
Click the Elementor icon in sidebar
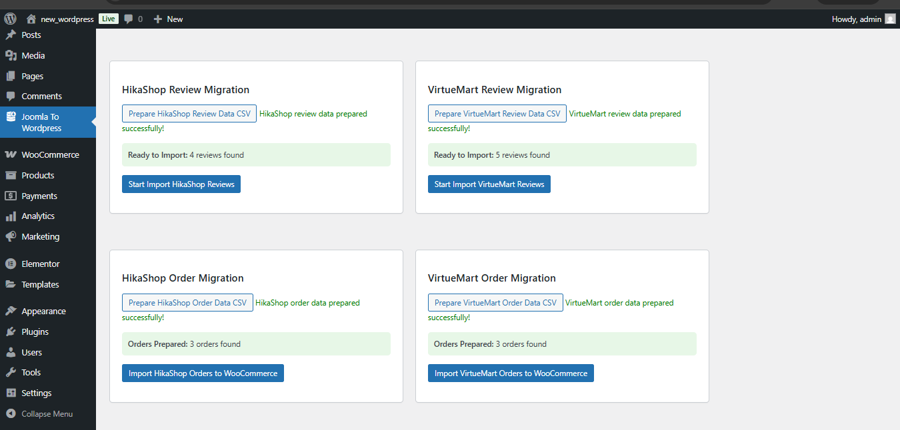(11, 264)
